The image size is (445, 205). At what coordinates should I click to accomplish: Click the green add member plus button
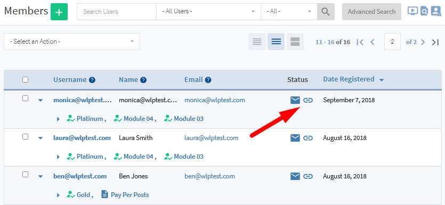click(59, 12)
